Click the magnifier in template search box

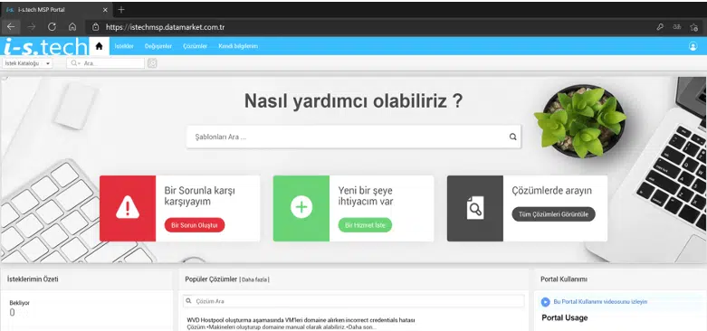coord(512,137)
